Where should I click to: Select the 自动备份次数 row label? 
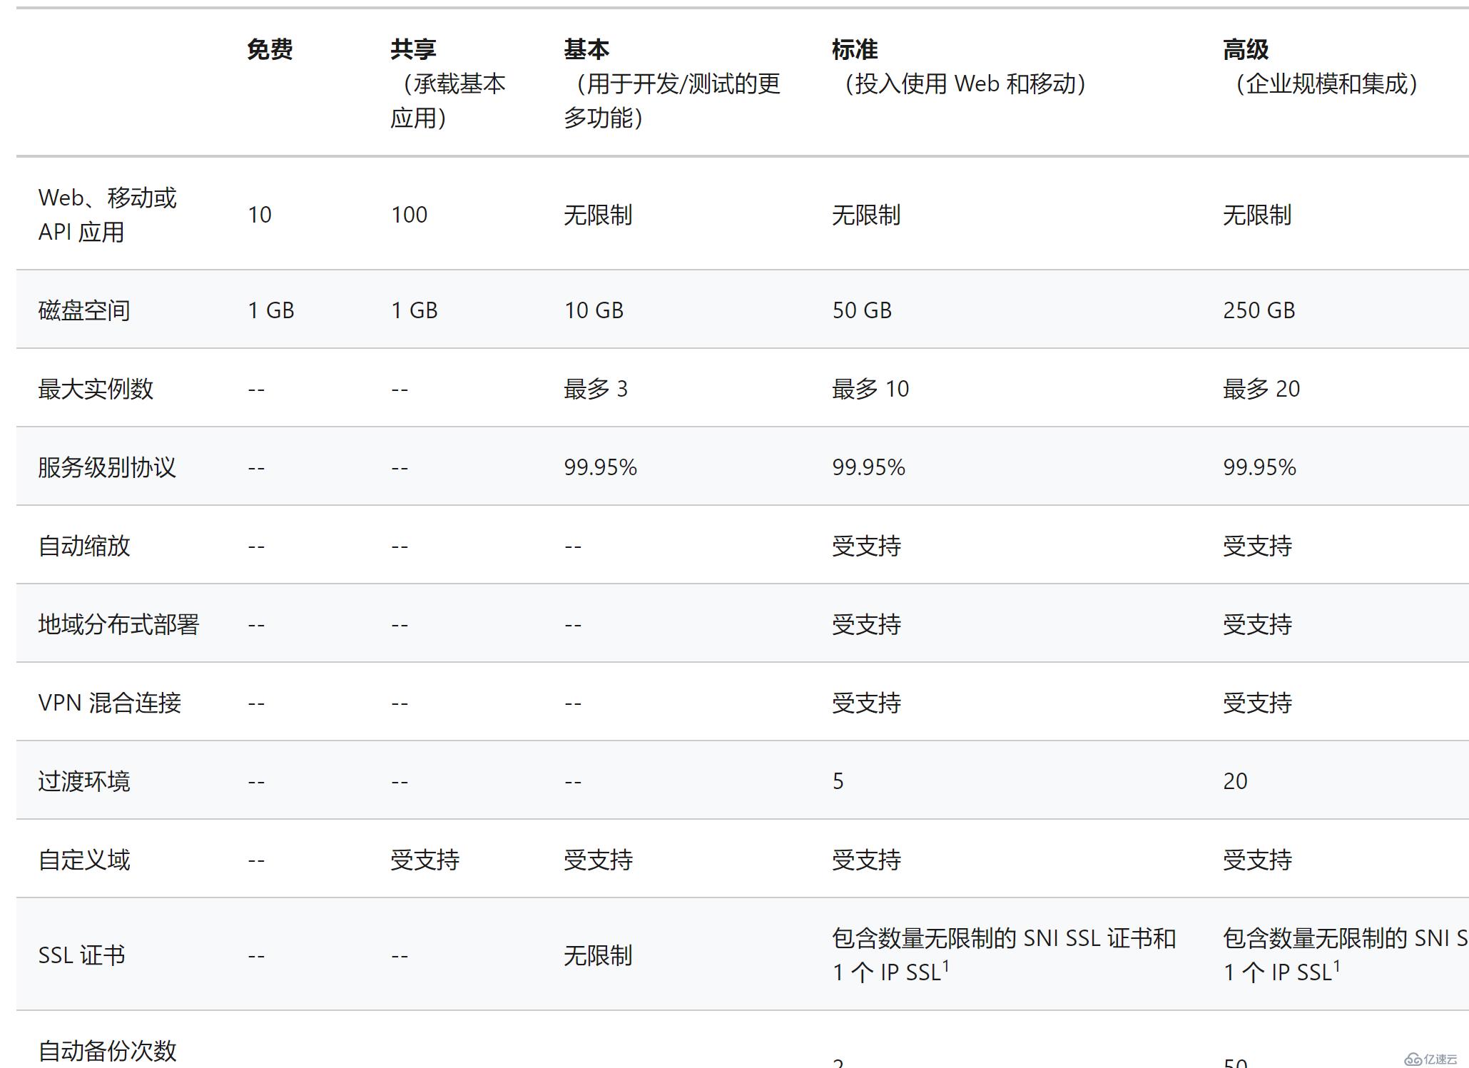[107, 1051]
